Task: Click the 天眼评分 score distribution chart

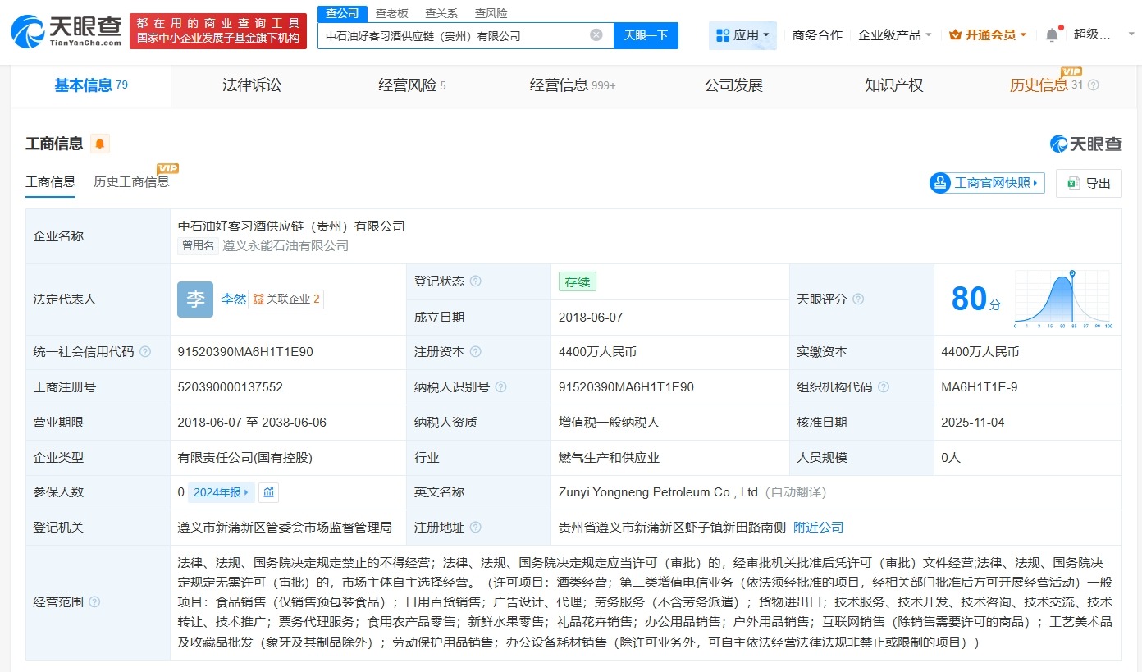Action: pos(1062,299)
